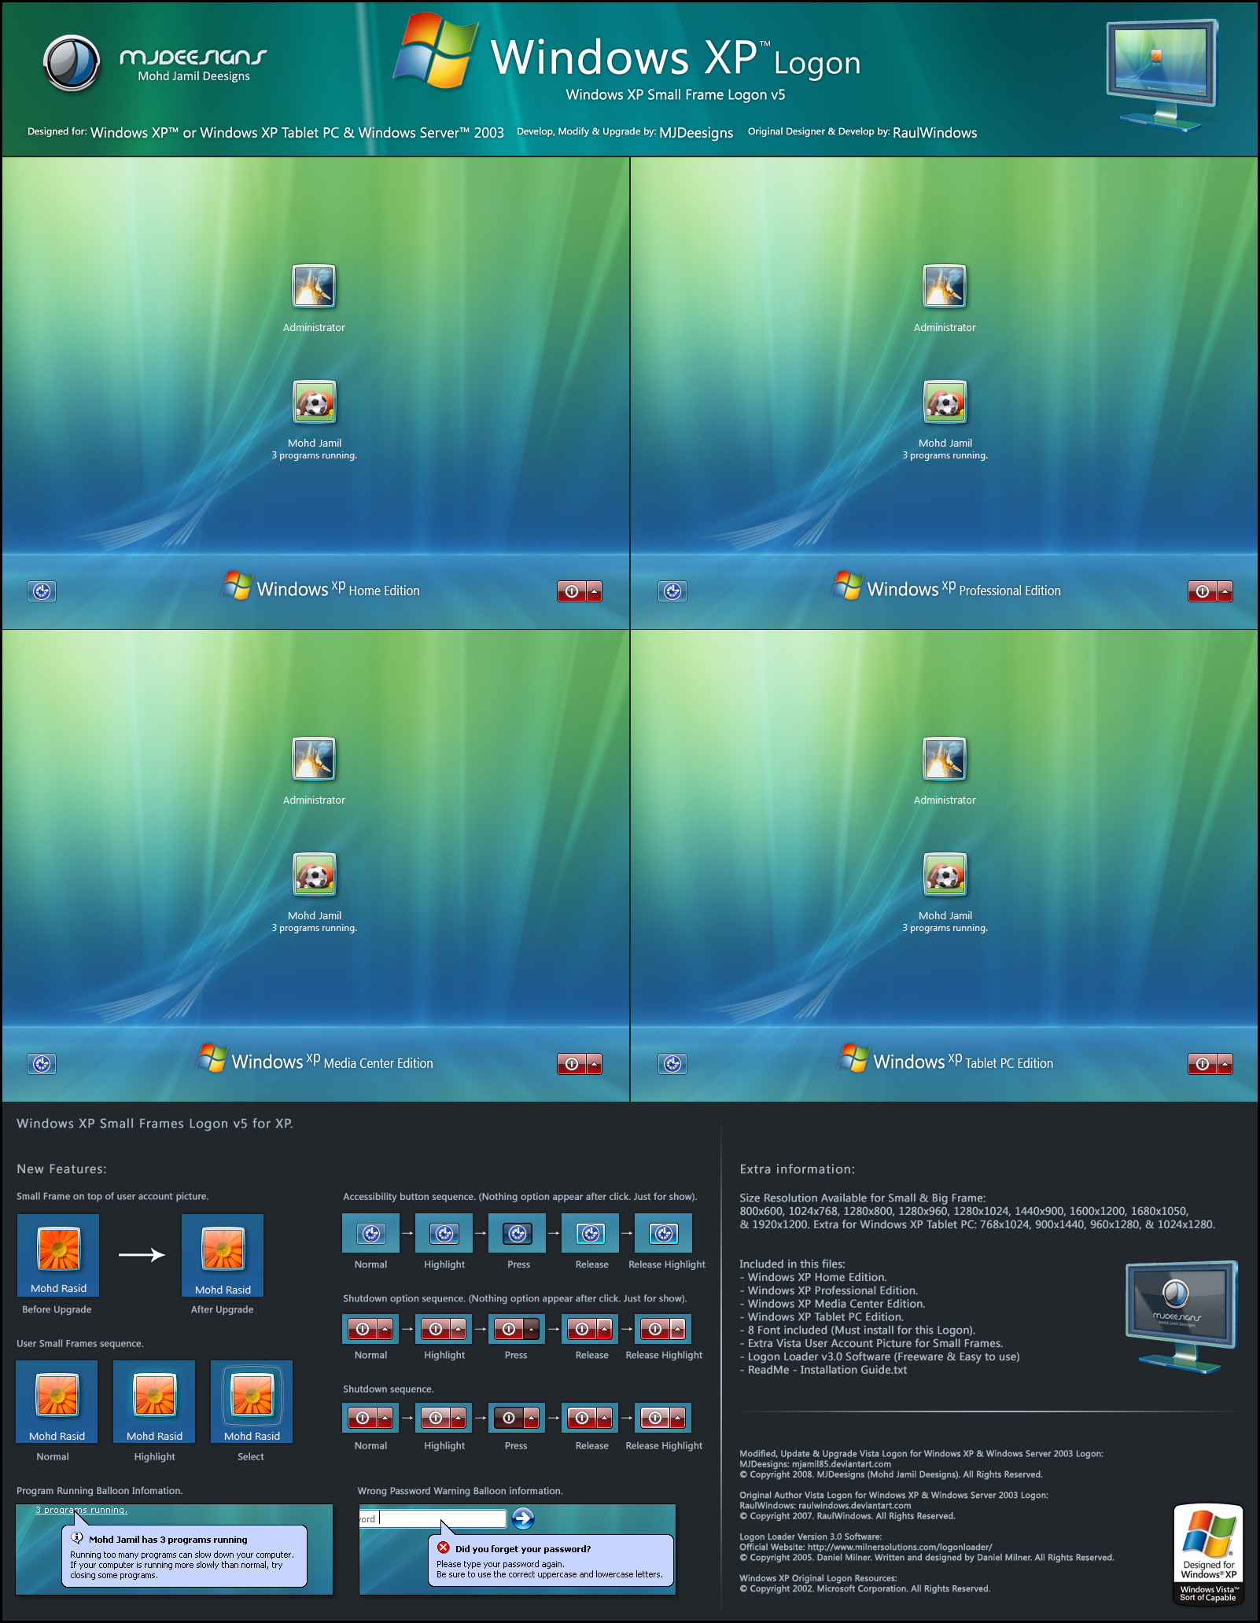Click After Upgrade Mohd Rasid flower picture
Viewport: 1260px width, 1623px height.
point(223,1249)
